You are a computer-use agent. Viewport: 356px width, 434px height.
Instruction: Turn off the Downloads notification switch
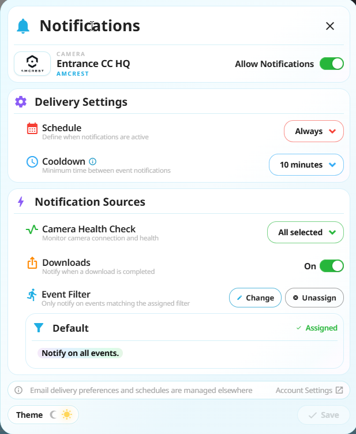click(331, 266)
